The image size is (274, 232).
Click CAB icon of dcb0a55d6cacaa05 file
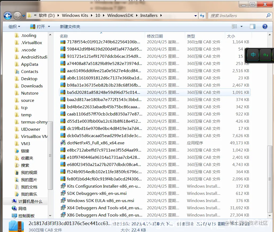pyautogui.click(x=63, y=136)
